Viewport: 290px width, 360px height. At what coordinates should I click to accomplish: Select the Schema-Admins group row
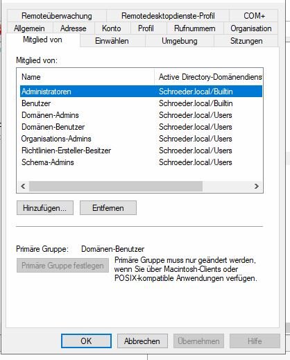(141, 162)
